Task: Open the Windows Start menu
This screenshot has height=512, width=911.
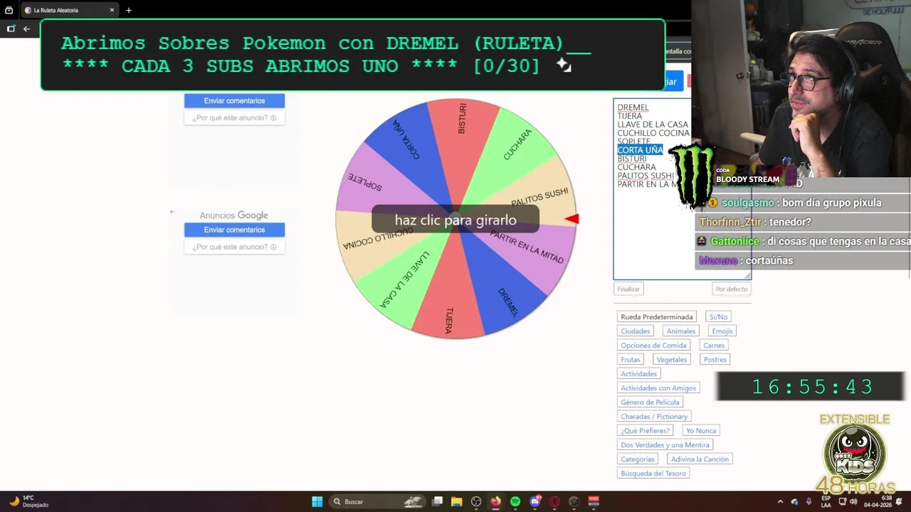Action: click(317, 501)
